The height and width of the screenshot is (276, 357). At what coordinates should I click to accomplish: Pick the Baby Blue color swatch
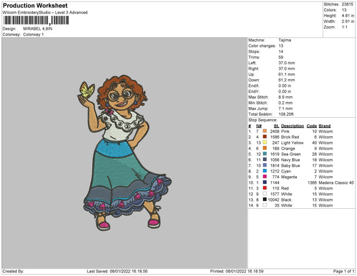[x=265, y=165]
